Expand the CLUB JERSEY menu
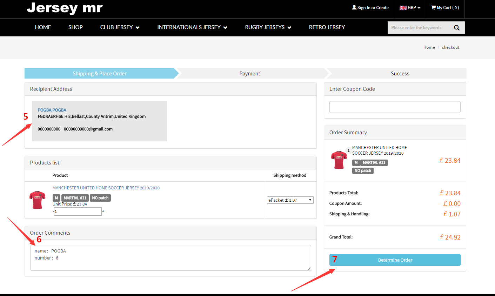 pos(120,27)
